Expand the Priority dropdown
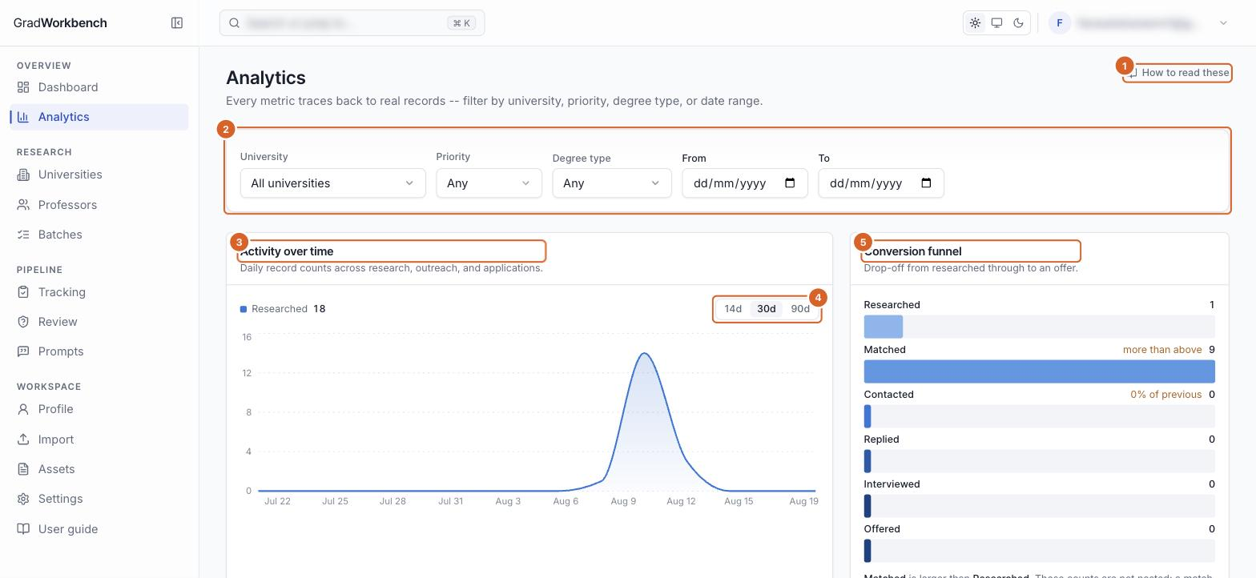 click(489, 183)
